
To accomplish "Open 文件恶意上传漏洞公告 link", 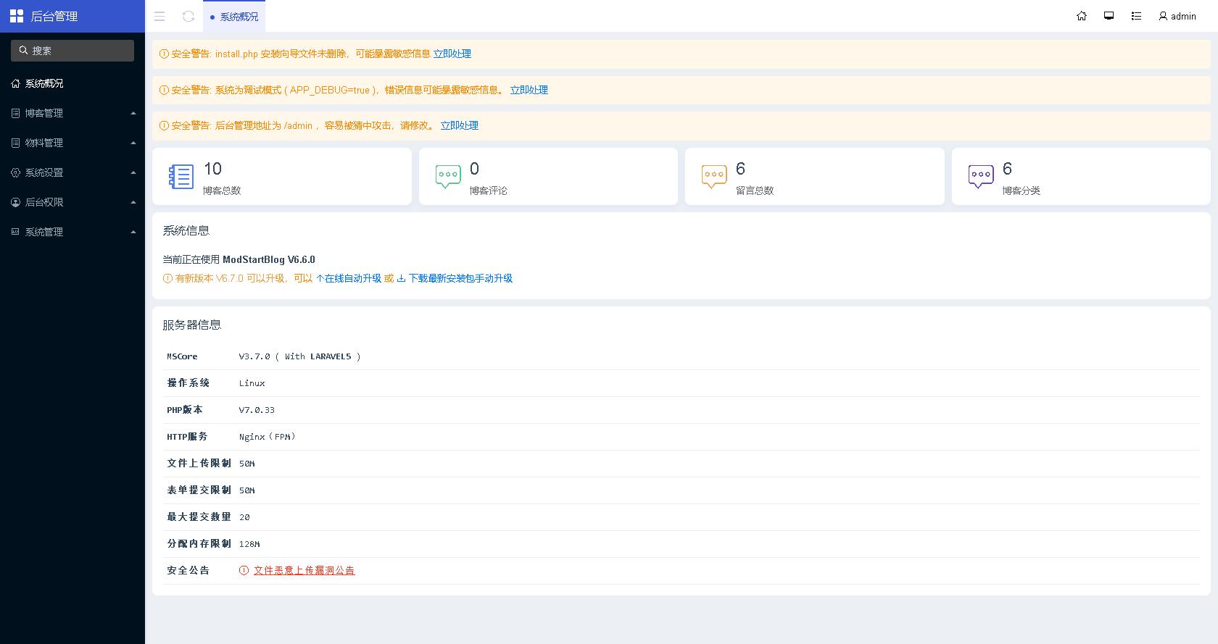I will 304,571.
